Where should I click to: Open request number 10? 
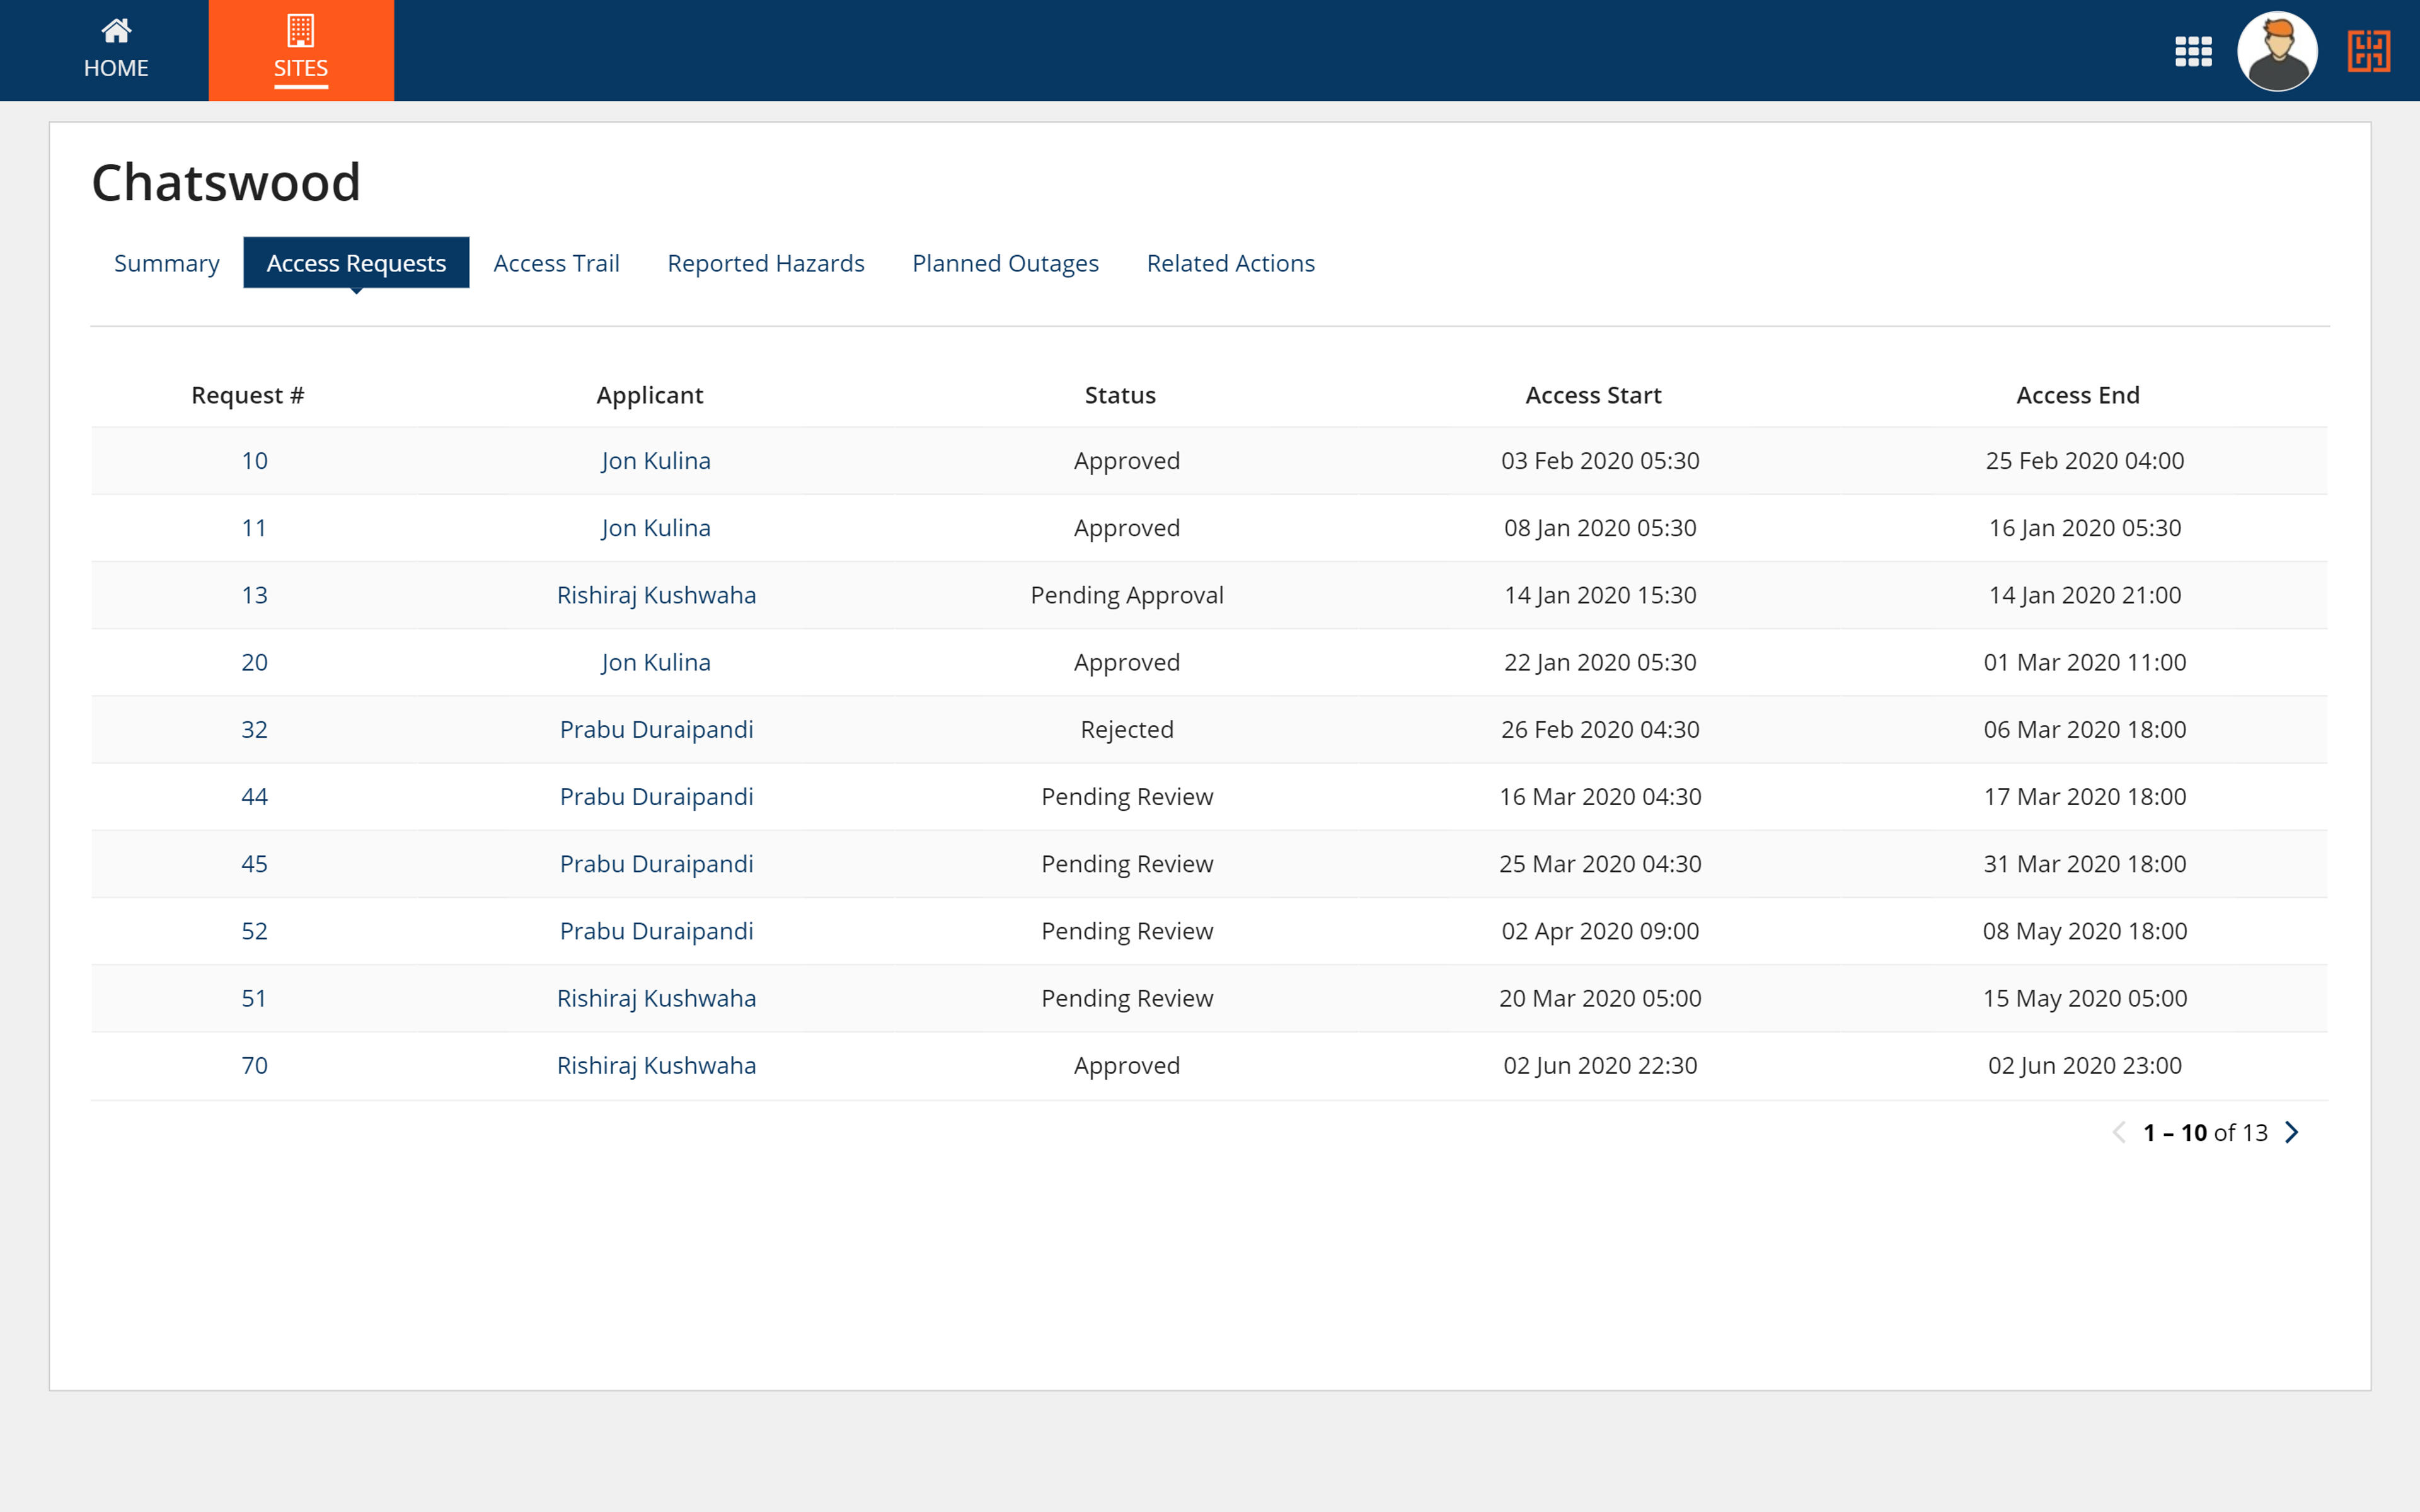(255, 461)
